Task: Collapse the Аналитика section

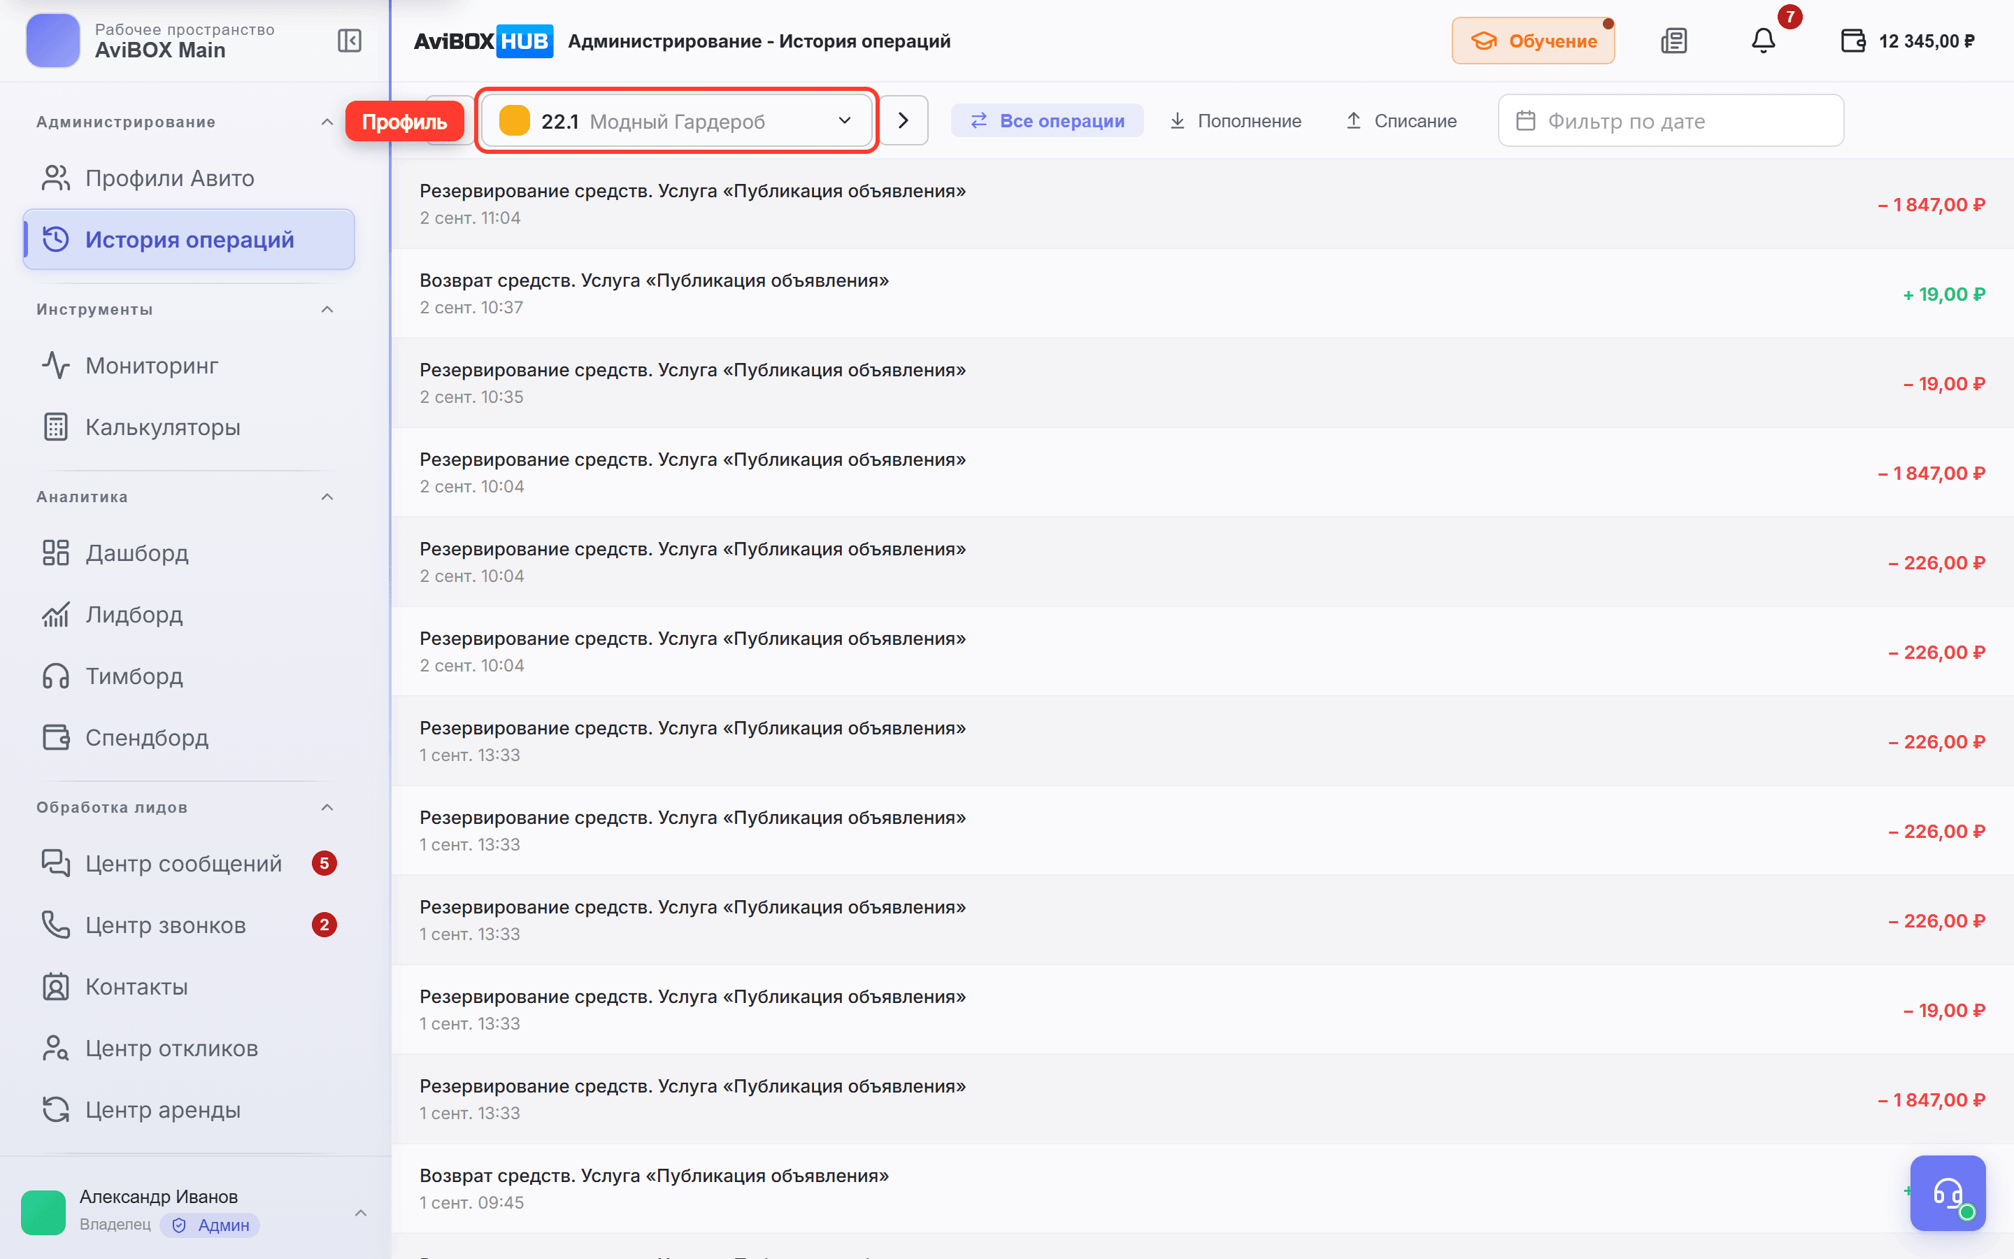Action: 327,497
